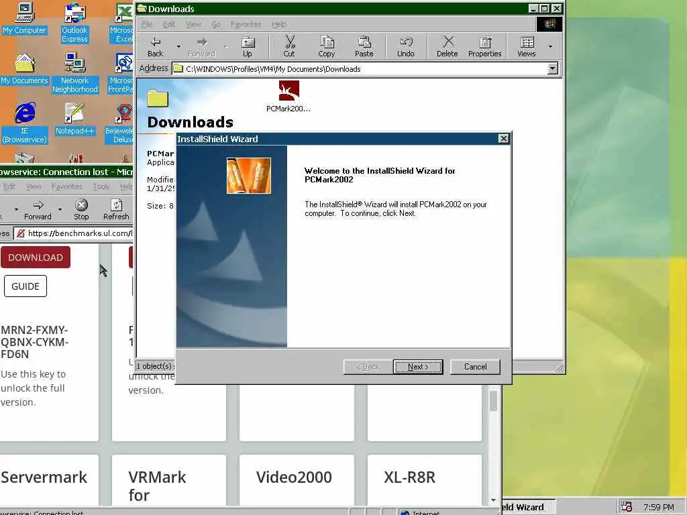Open the My Computer desktop icon
This screenshot has height=515, width=687.
[25, 18]
